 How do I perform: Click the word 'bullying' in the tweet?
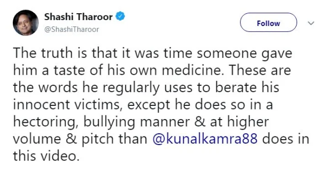click(x=109, y=122)
